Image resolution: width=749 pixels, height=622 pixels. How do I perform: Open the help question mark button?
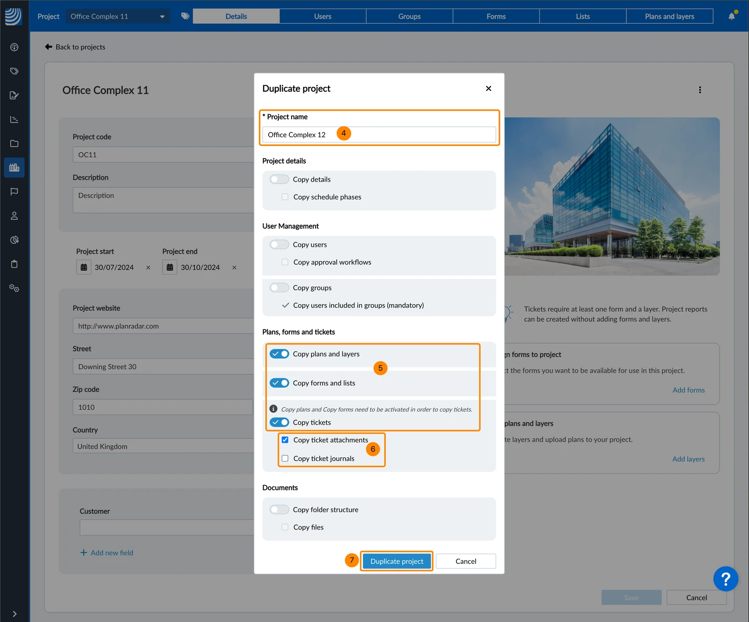click(726, 579)
